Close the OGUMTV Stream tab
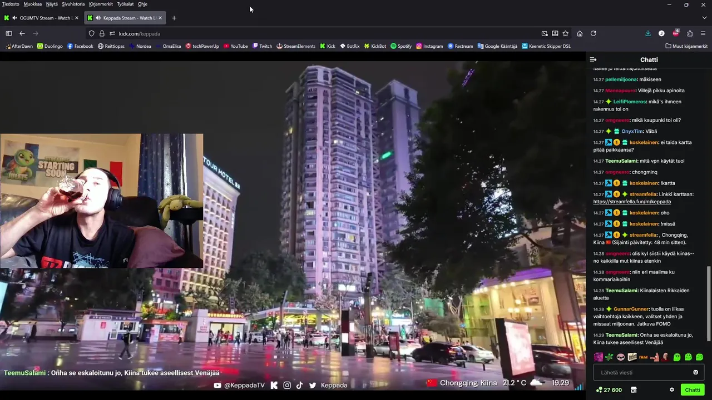 point(77,18)
